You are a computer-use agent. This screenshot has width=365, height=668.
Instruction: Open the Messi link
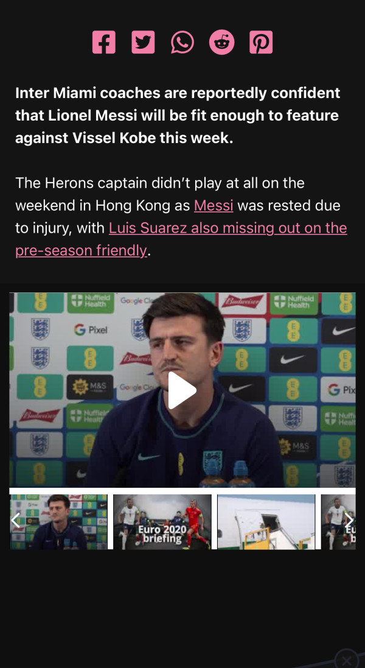(214, 205)
